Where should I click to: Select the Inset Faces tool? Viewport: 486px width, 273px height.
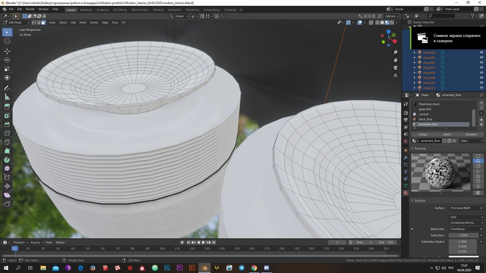point(7,116)
